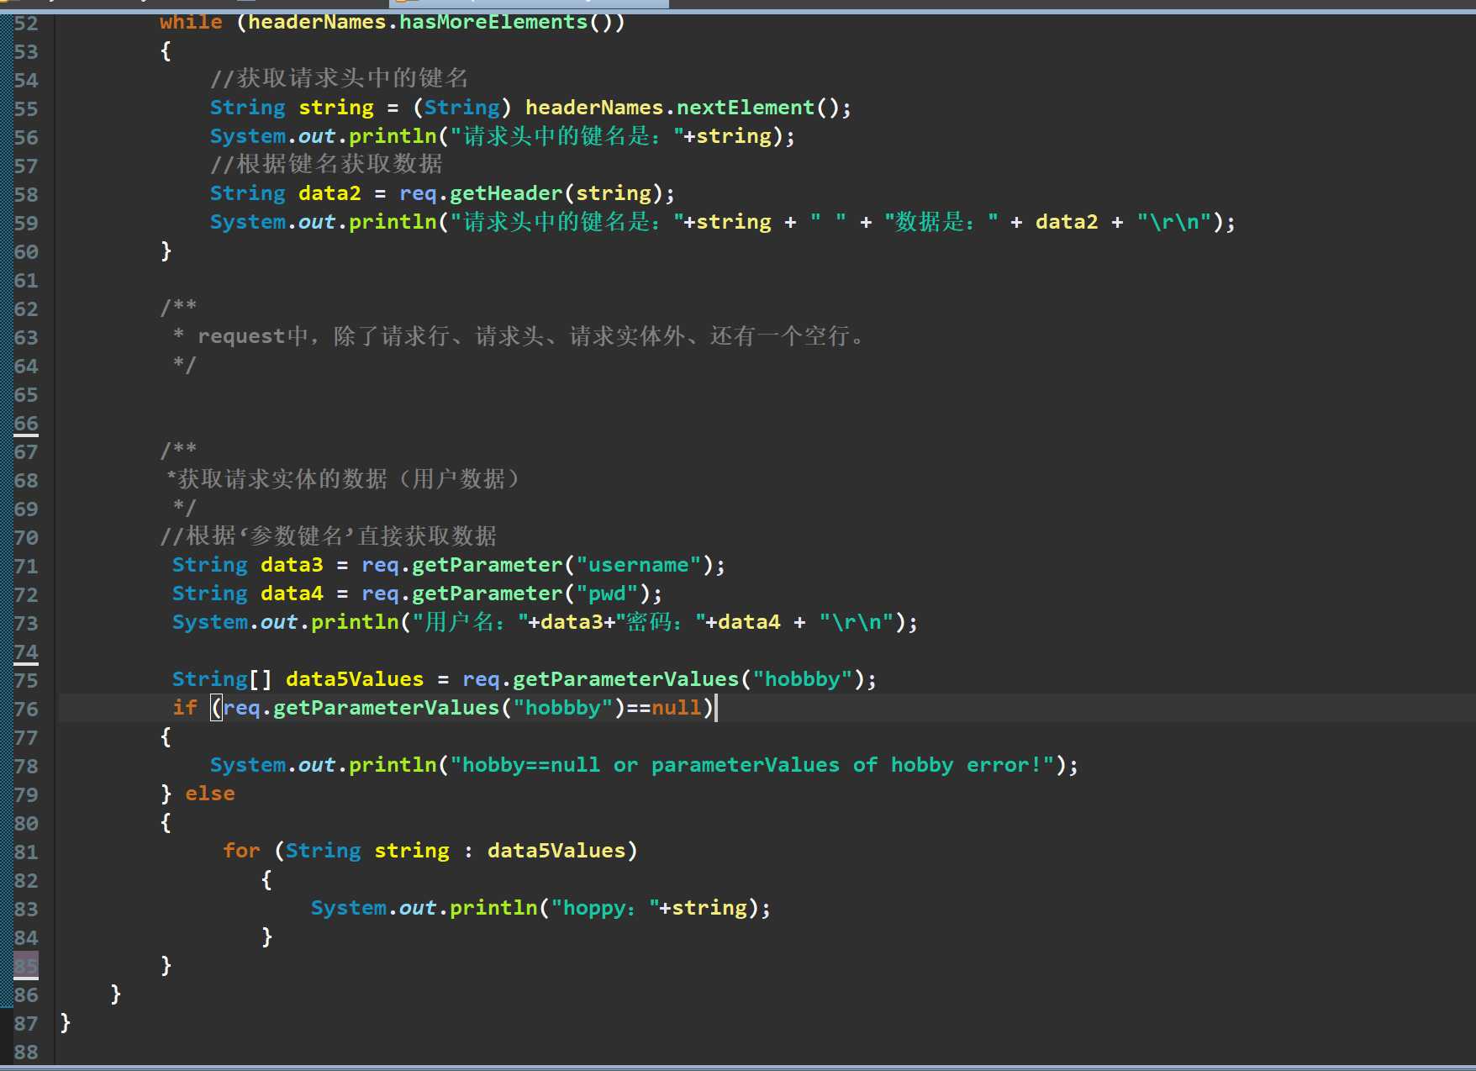Click the "pwd" string literal

tap(607, 594)
